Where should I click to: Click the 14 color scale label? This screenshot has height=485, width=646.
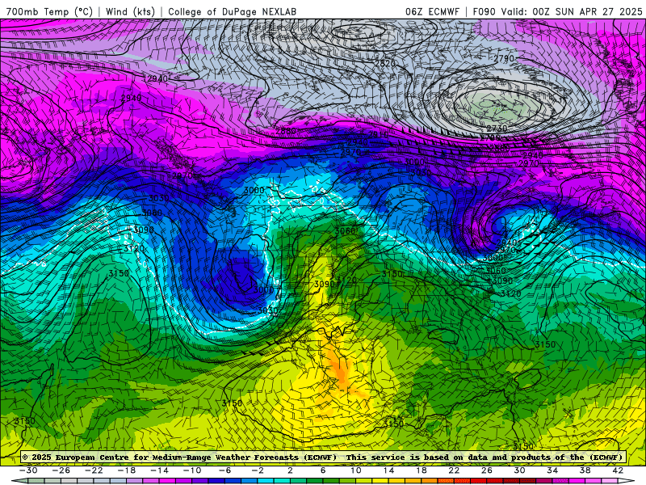point(388,470)
